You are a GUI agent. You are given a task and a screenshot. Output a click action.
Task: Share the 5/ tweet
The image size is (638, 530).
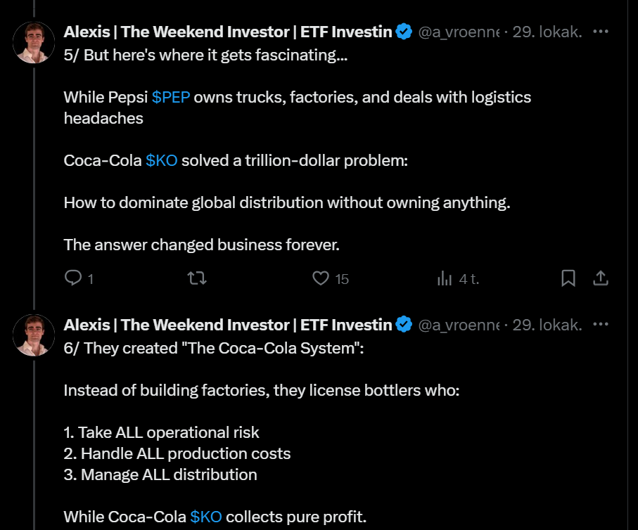click(601, 279)
